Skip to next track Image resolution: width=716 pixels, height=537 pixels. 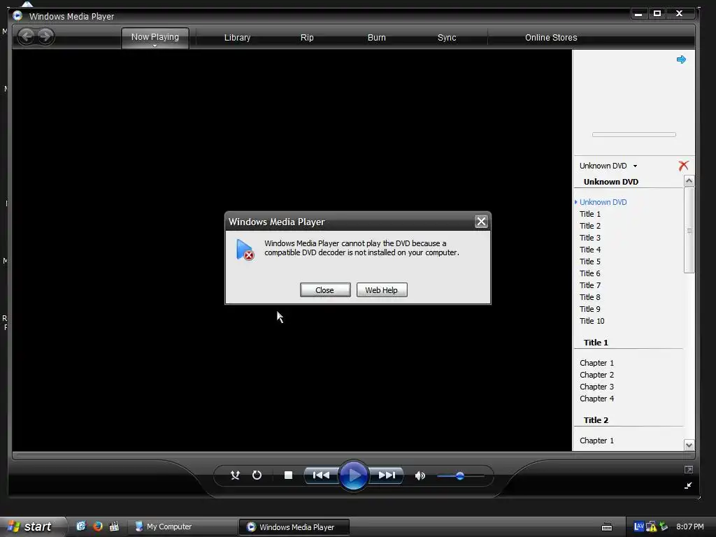[x=387, y=475]
